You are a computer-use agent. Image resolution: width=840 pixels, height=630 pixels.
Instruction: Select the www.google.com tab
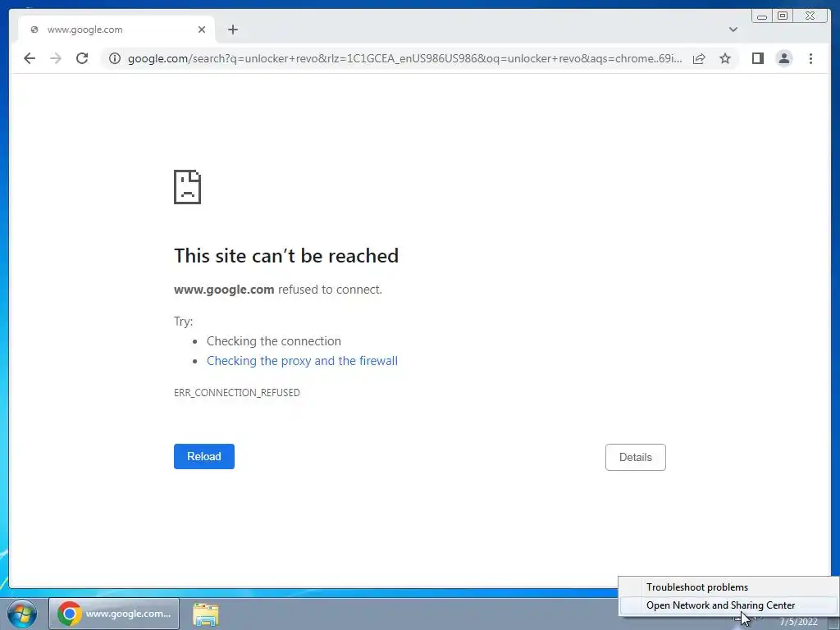click(116, 30)
